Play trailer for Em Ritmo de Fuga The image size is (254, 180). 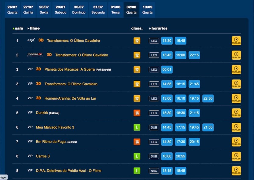(236, 142)
